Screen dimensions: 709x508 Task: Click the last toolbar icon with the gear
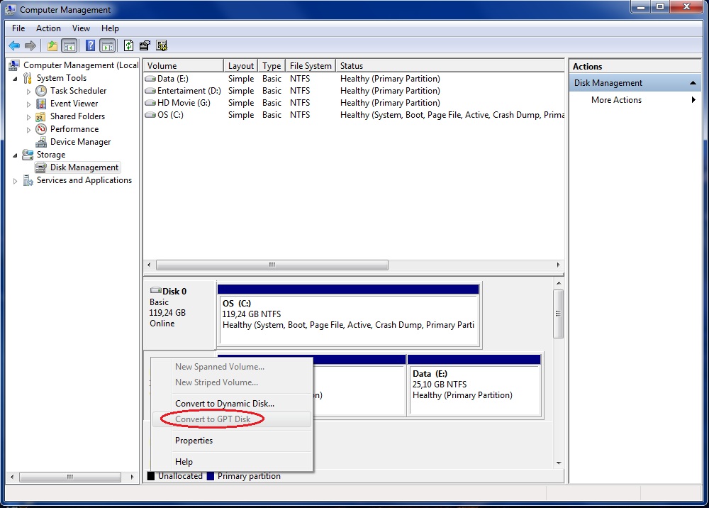tap(162, 45)
